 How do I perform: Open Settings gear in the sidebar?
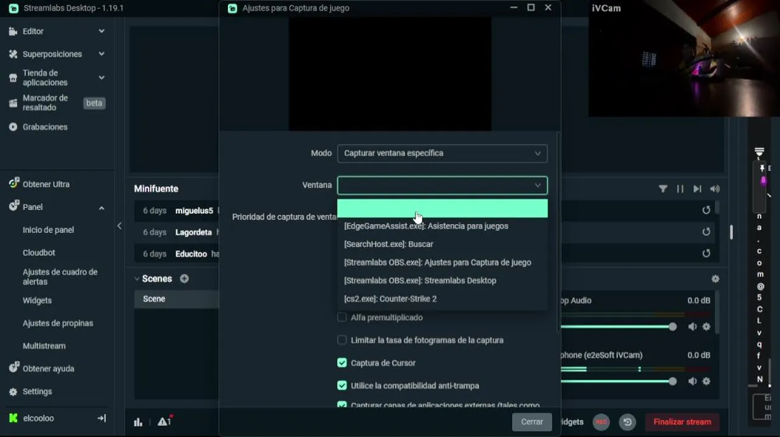click(x=13, y=391)
